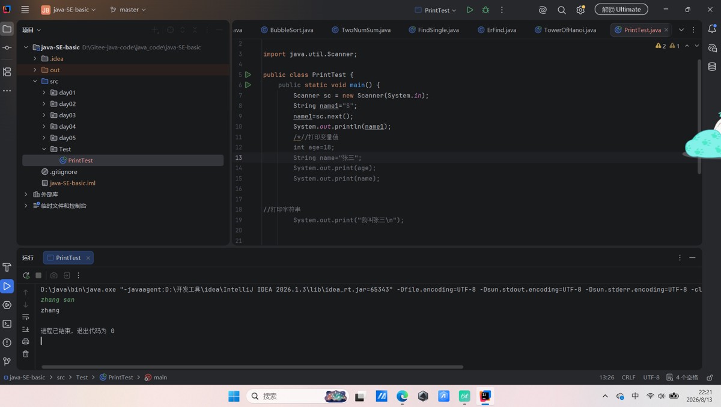
Task: Switch to BubbleSort.java tab
Action: click(x=287, y=29)
